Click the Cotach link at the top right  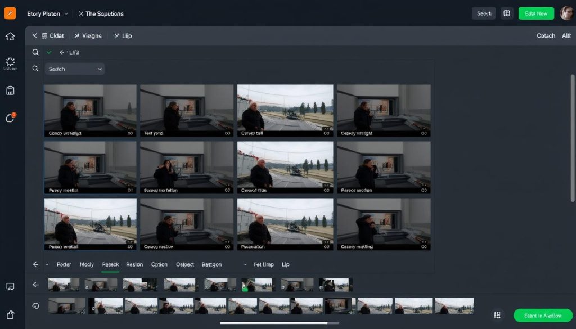point(546,35)
